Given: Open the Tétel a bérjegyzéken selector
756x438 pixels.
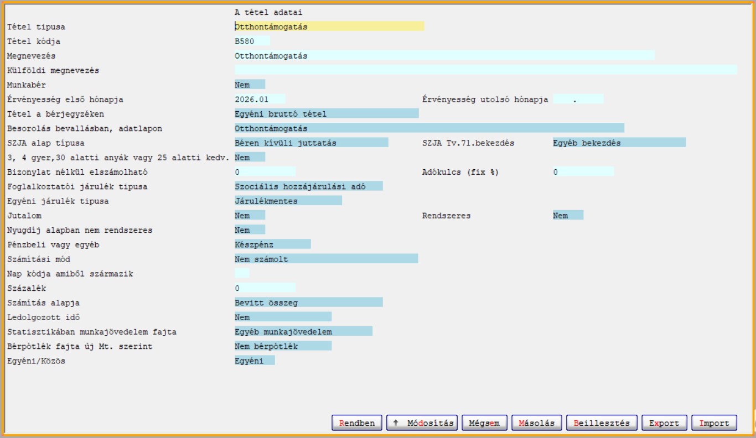Looking at the screenshot, I should (x=326, y=114).
